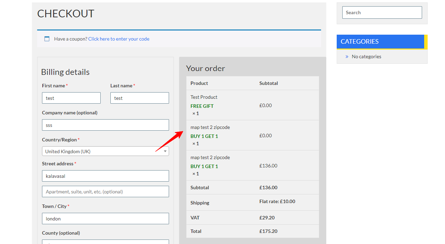Screen dimensions: 445x244
Task: Open the Country/Region dropdown arrow
Action: pos(165,151)
